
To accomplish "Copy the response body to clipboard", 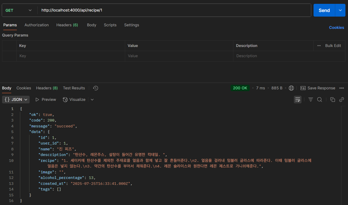I will [x=332, y=100].
